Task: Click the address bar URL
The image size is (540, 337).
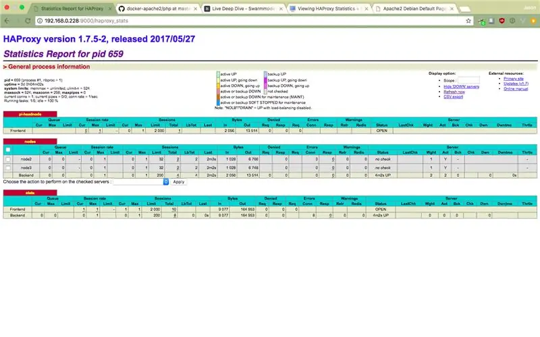Action: [x=86, y=21]
